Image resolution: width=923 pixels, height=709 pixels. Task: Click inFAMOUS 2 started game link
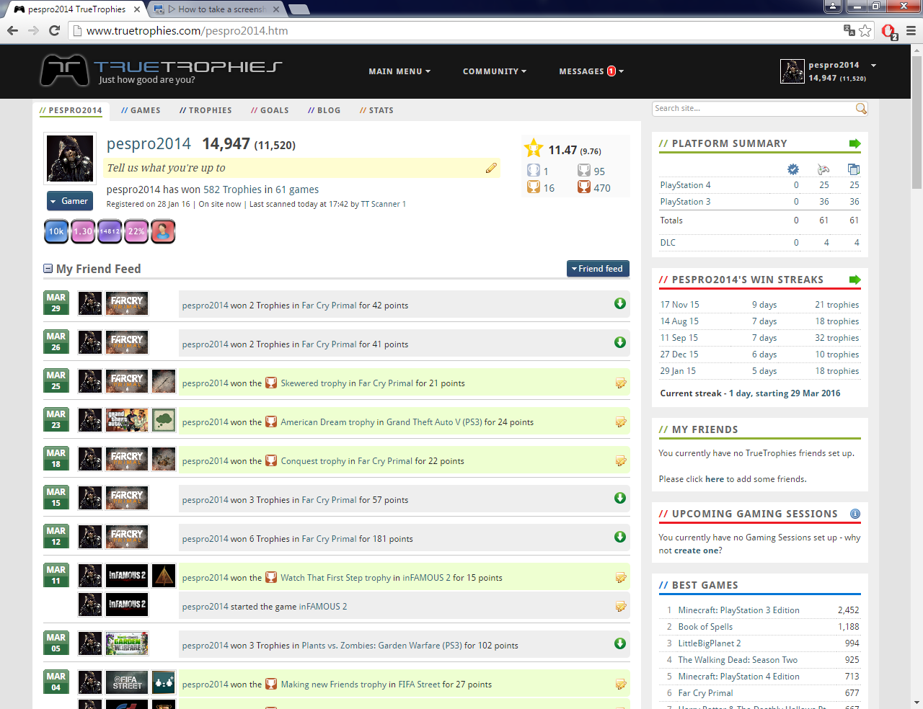coord(323,607)
